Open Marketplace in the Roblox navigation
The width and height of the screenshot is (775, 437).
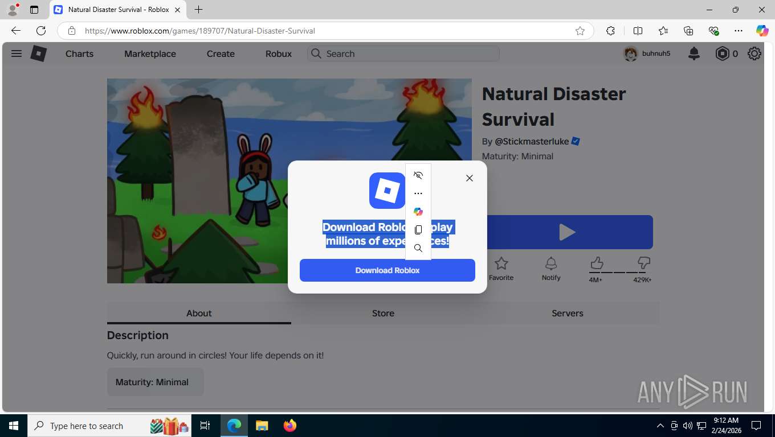pyautogui.click(x=150, y=53)
